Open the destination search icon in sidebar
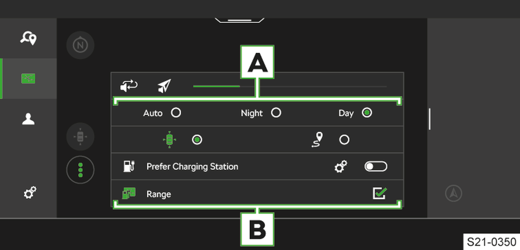Screen dimensions: 520x250 tap(28, 38)
